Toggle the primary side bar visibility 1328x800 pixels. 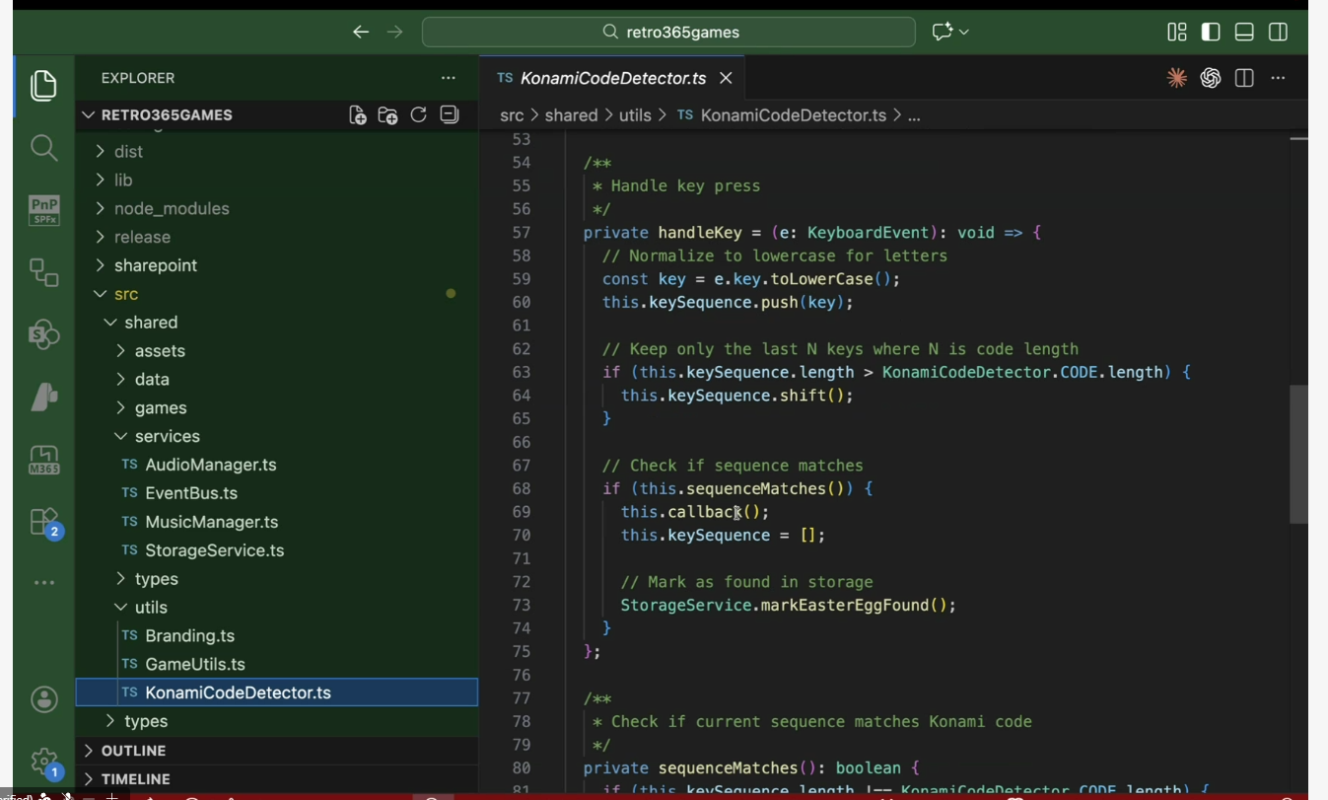(x=1211, y=32)
